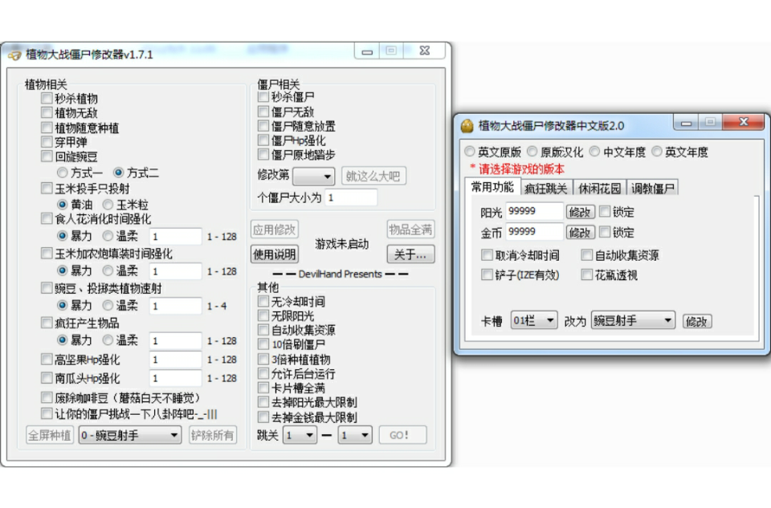Tick 锁定 checkbox for 阳光
Image resolution: width=771 pixels, height=508 pixels.
(605, 211)
